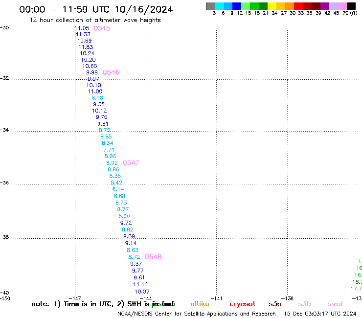Select the black swatch ending the legend
Screen dimensions: 362x318
click(x=351, y=6)
